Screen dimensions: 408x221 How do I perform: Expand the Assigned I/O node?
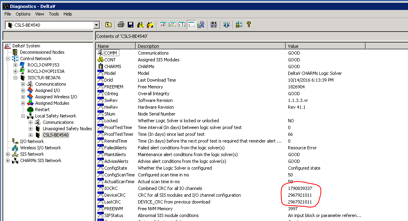tap(23, 90)
